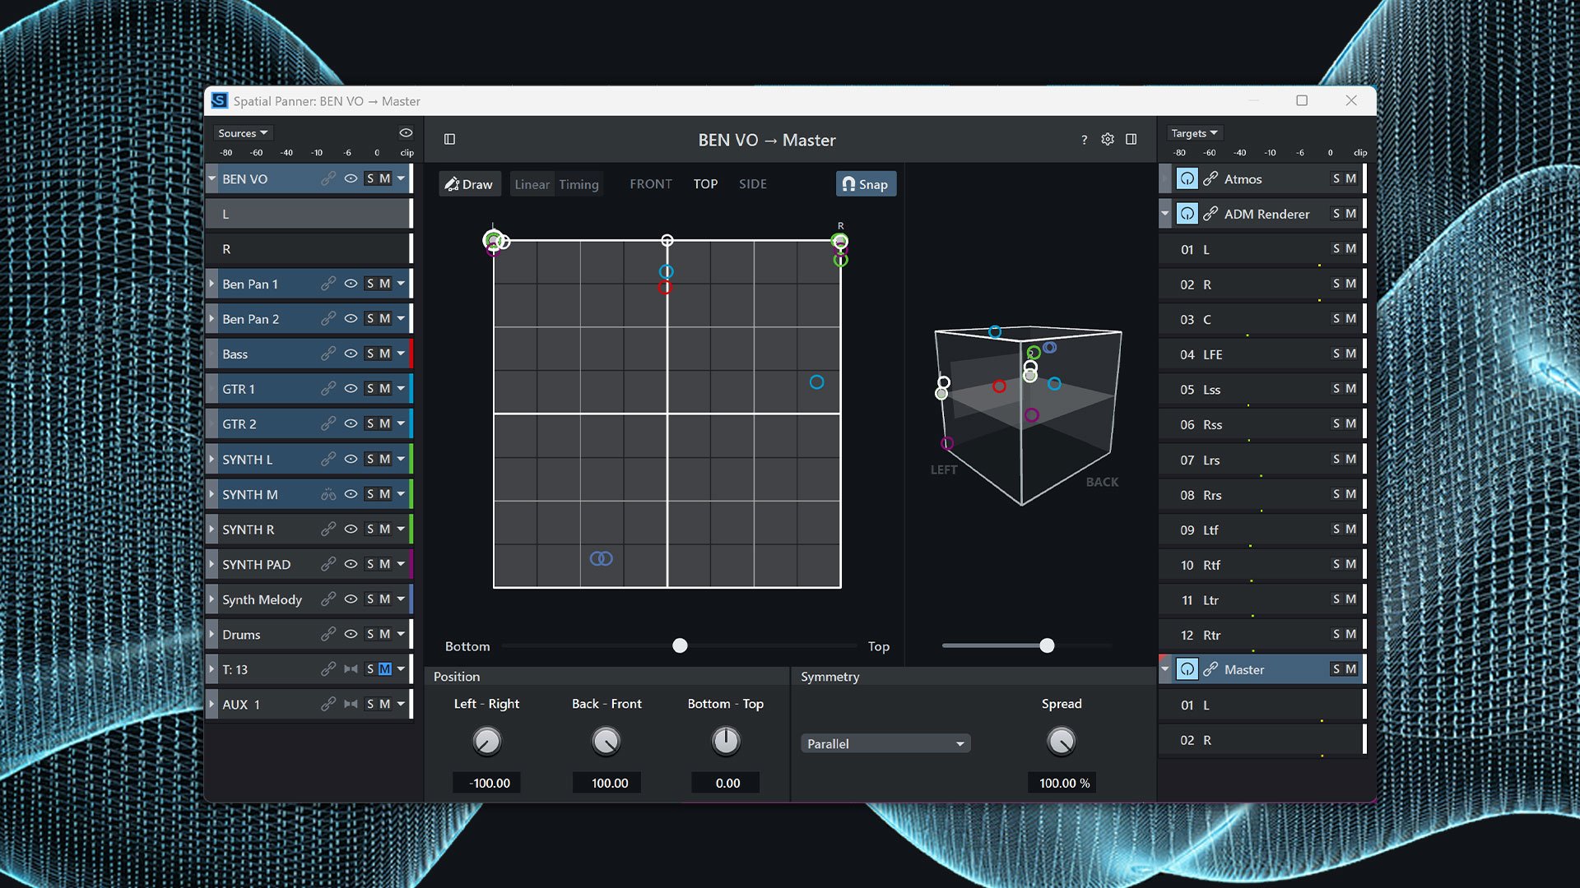Click the headphone icon on Master target

(1187, 669)
